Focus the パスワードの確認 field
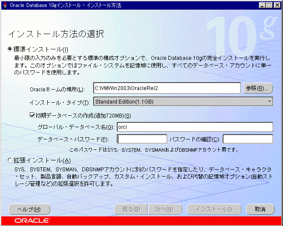 pyautogui.click(x=248, y=139)
